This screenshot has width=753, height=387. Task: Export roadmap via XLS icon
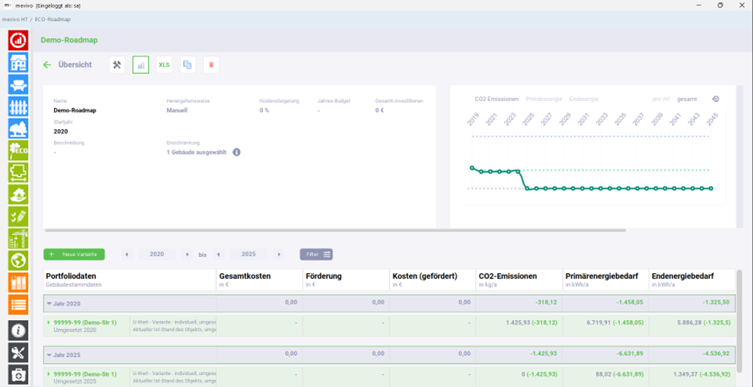[x=164, y=64]
